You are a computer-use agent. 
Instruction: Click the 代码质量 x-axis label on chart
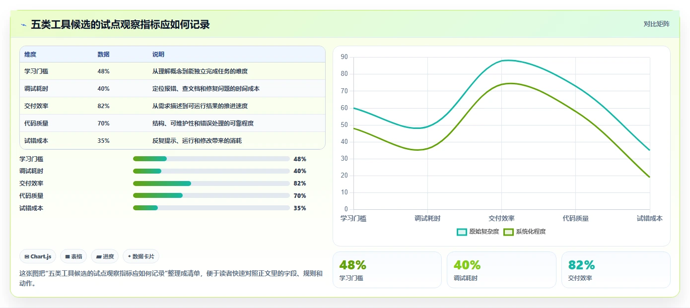(576, 218)
